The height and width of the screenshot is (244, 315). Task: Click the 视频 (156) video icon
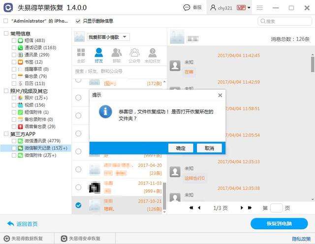click(20, 105)
